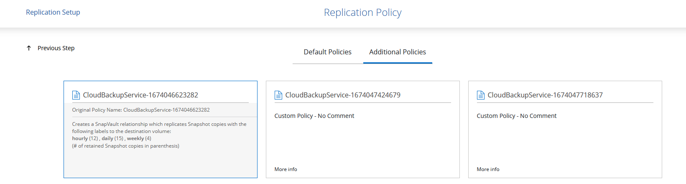Click the up arrow beside Previous Step
This screenshot has height=184, width=686.
tap(29, 48)
